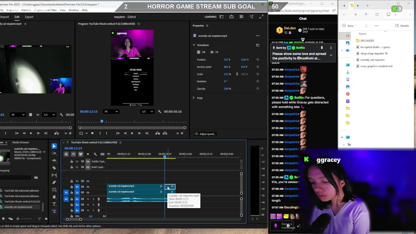Image resolution: width=416 pixels, height=234 pixels.
Task: Select the Track Select Forward tool
Action: pyautogui.click(x=54, y=153)
